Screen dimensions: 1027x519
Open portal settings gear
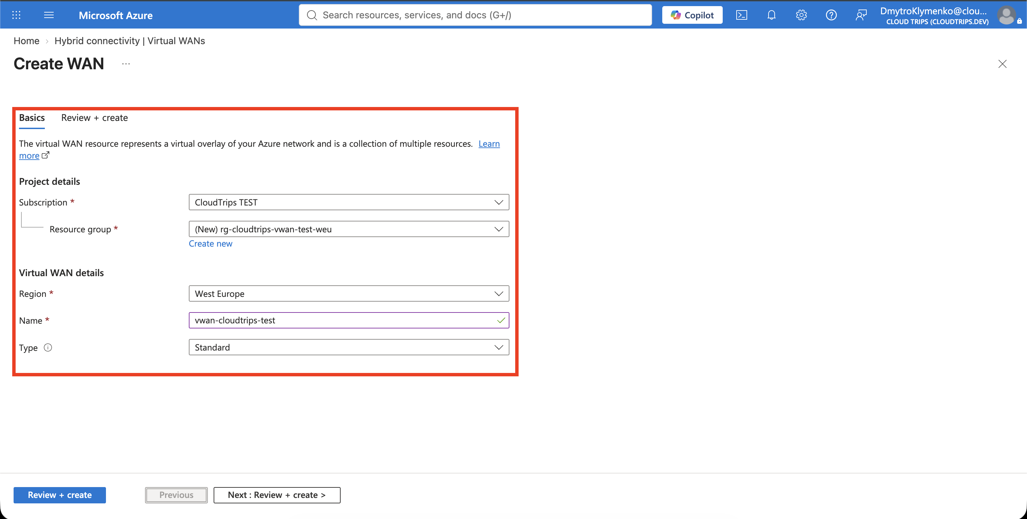801,15
